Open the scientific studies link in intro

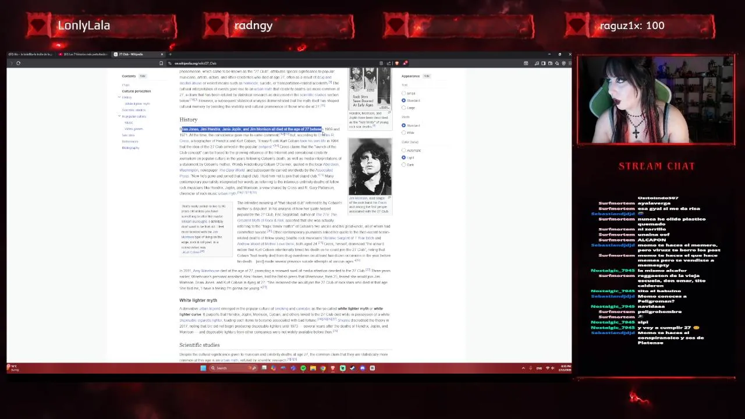pyautogui.click(x=313, y=94)
